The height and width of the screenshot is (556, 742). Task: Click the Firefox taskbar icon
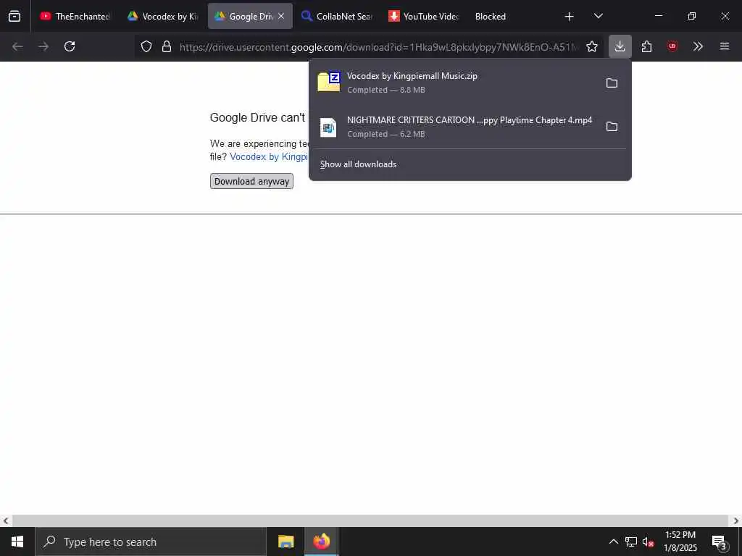(x=321, y=542)
